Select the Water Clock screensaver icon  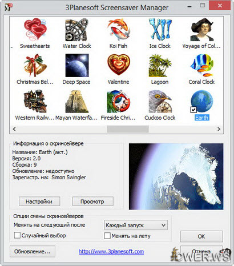(x=77, y=30)
